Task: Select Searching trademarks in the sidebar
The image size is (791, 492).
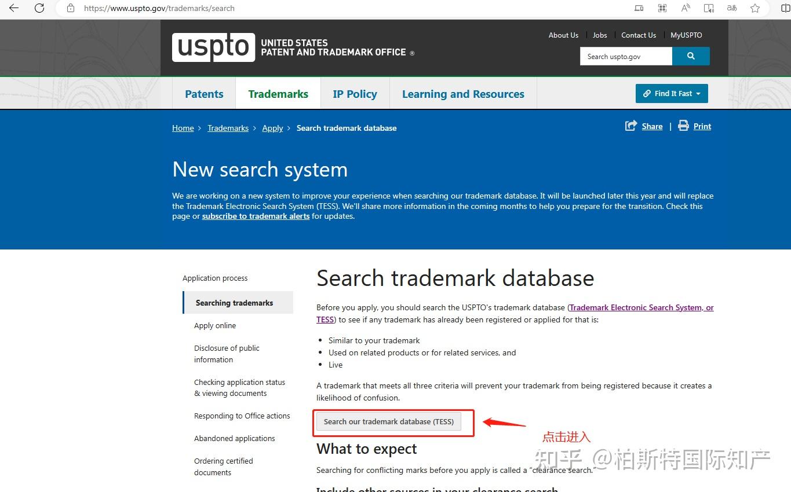Action: [x=238, y=303]
